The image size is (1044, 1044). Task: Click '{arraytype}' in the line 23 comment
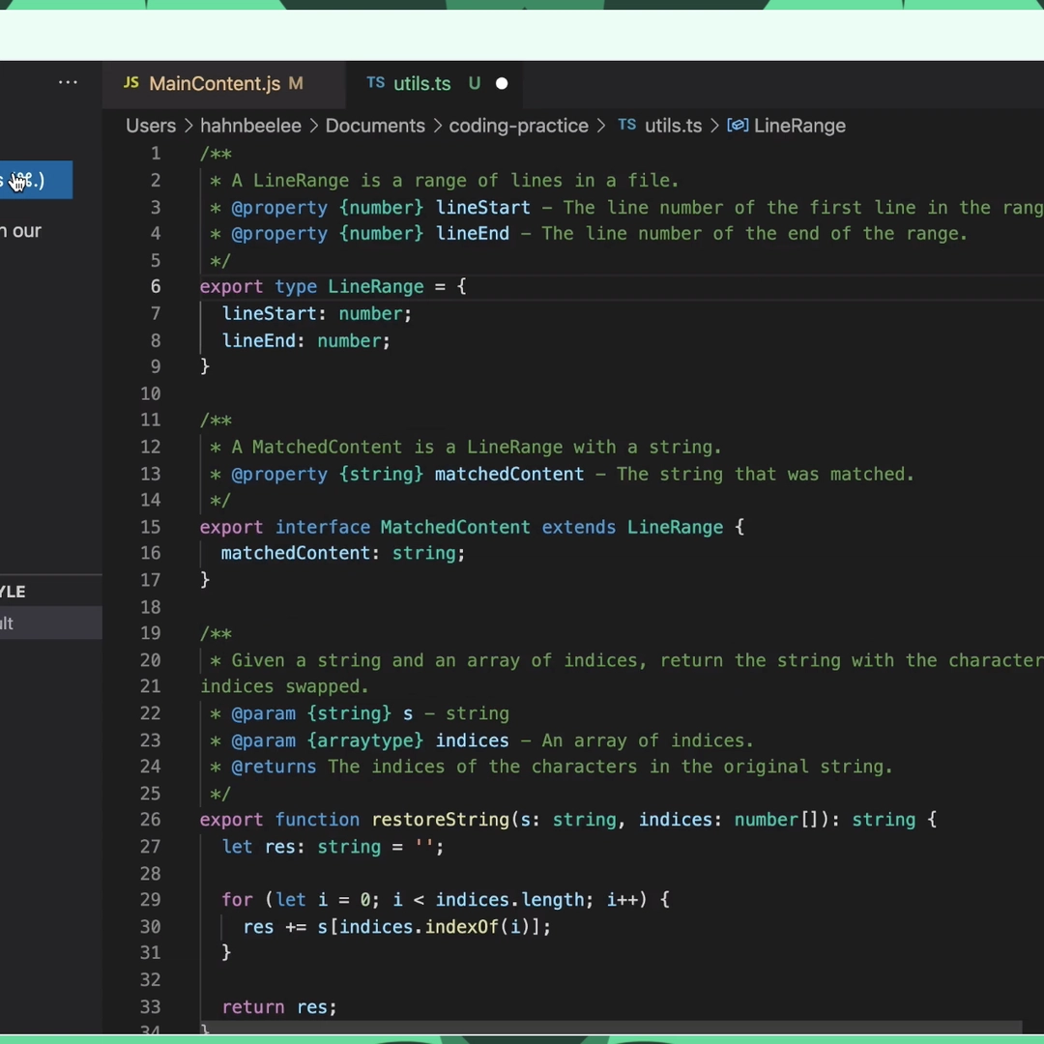pyautogui.click(x=364, y=740)
